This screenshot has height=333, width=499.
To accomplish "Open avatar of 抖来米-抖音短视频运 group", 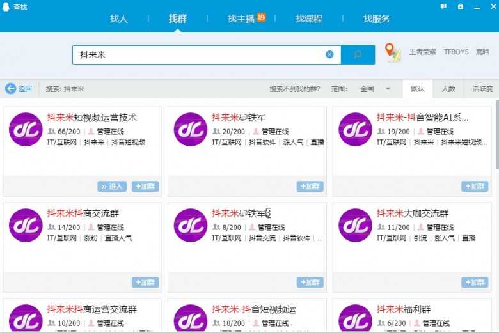I will click(x=191, y=318).
